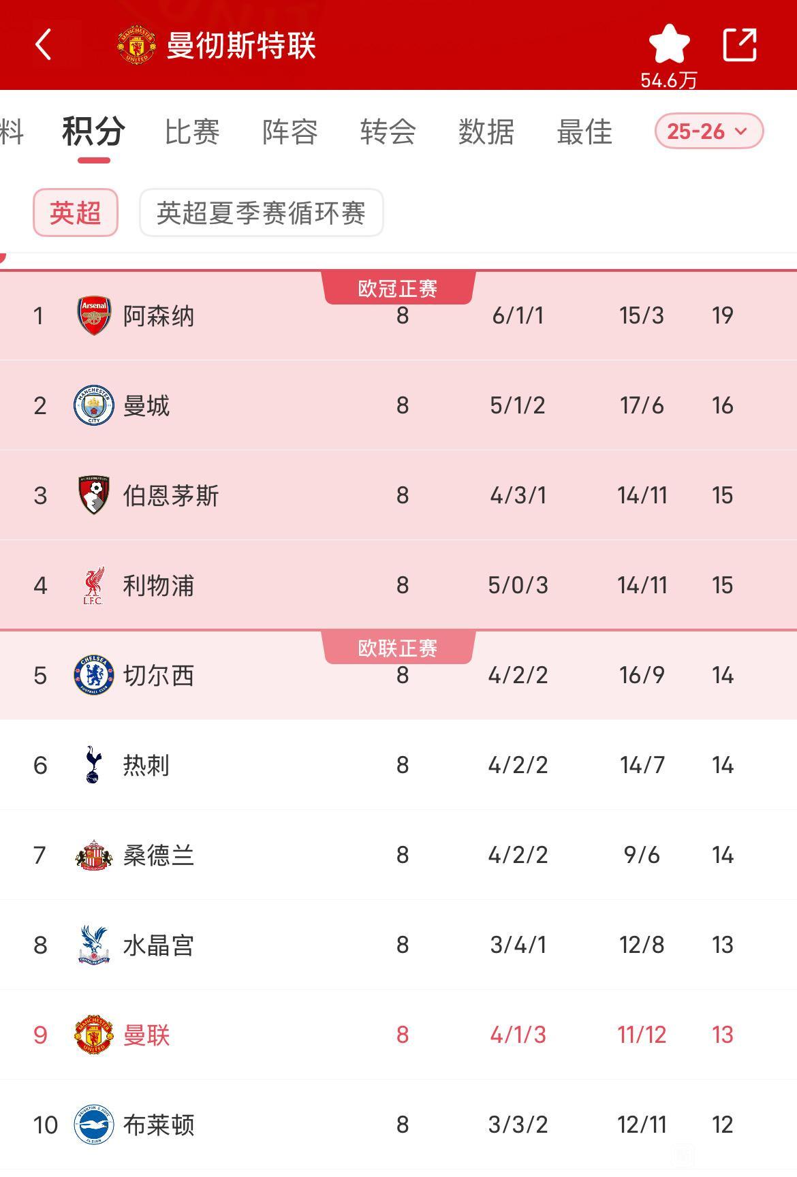797x1177 pixels.
Task: Tap the Manchester City club crest
Action: pos(93,405)
